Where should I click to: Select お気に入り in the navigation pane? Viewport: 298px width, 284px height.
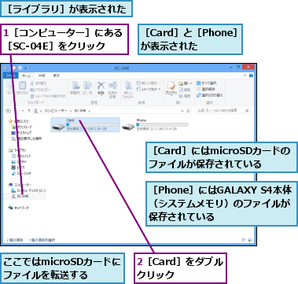[18, 121]
